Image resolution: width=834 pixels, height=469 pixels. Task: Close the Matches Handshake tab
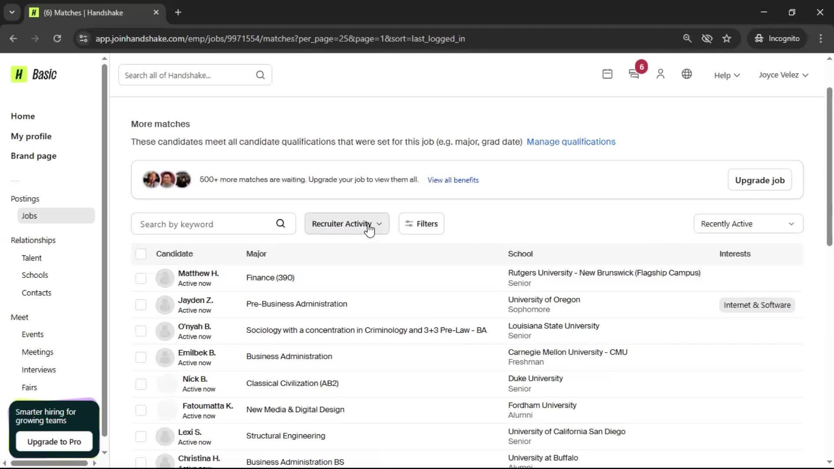[x=156, y=12]
